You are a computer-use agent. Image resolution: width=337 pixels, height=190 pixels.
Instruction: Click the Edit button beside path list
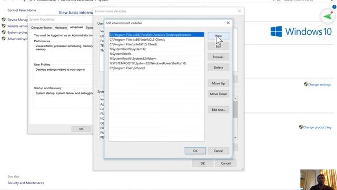coord(219,46)
